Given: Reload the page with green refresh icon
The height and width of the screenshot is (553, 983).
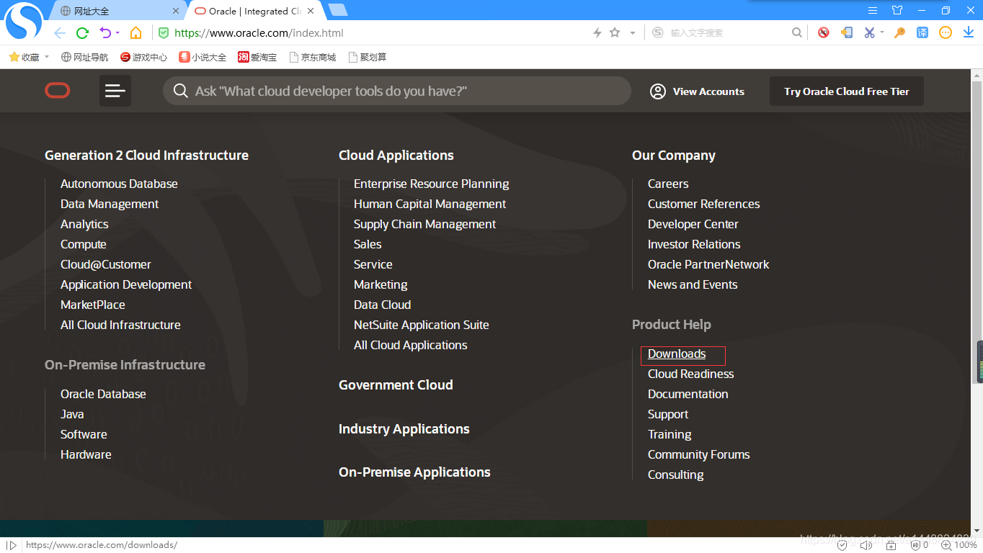Looking at the screenshot, I should (82, 33).
